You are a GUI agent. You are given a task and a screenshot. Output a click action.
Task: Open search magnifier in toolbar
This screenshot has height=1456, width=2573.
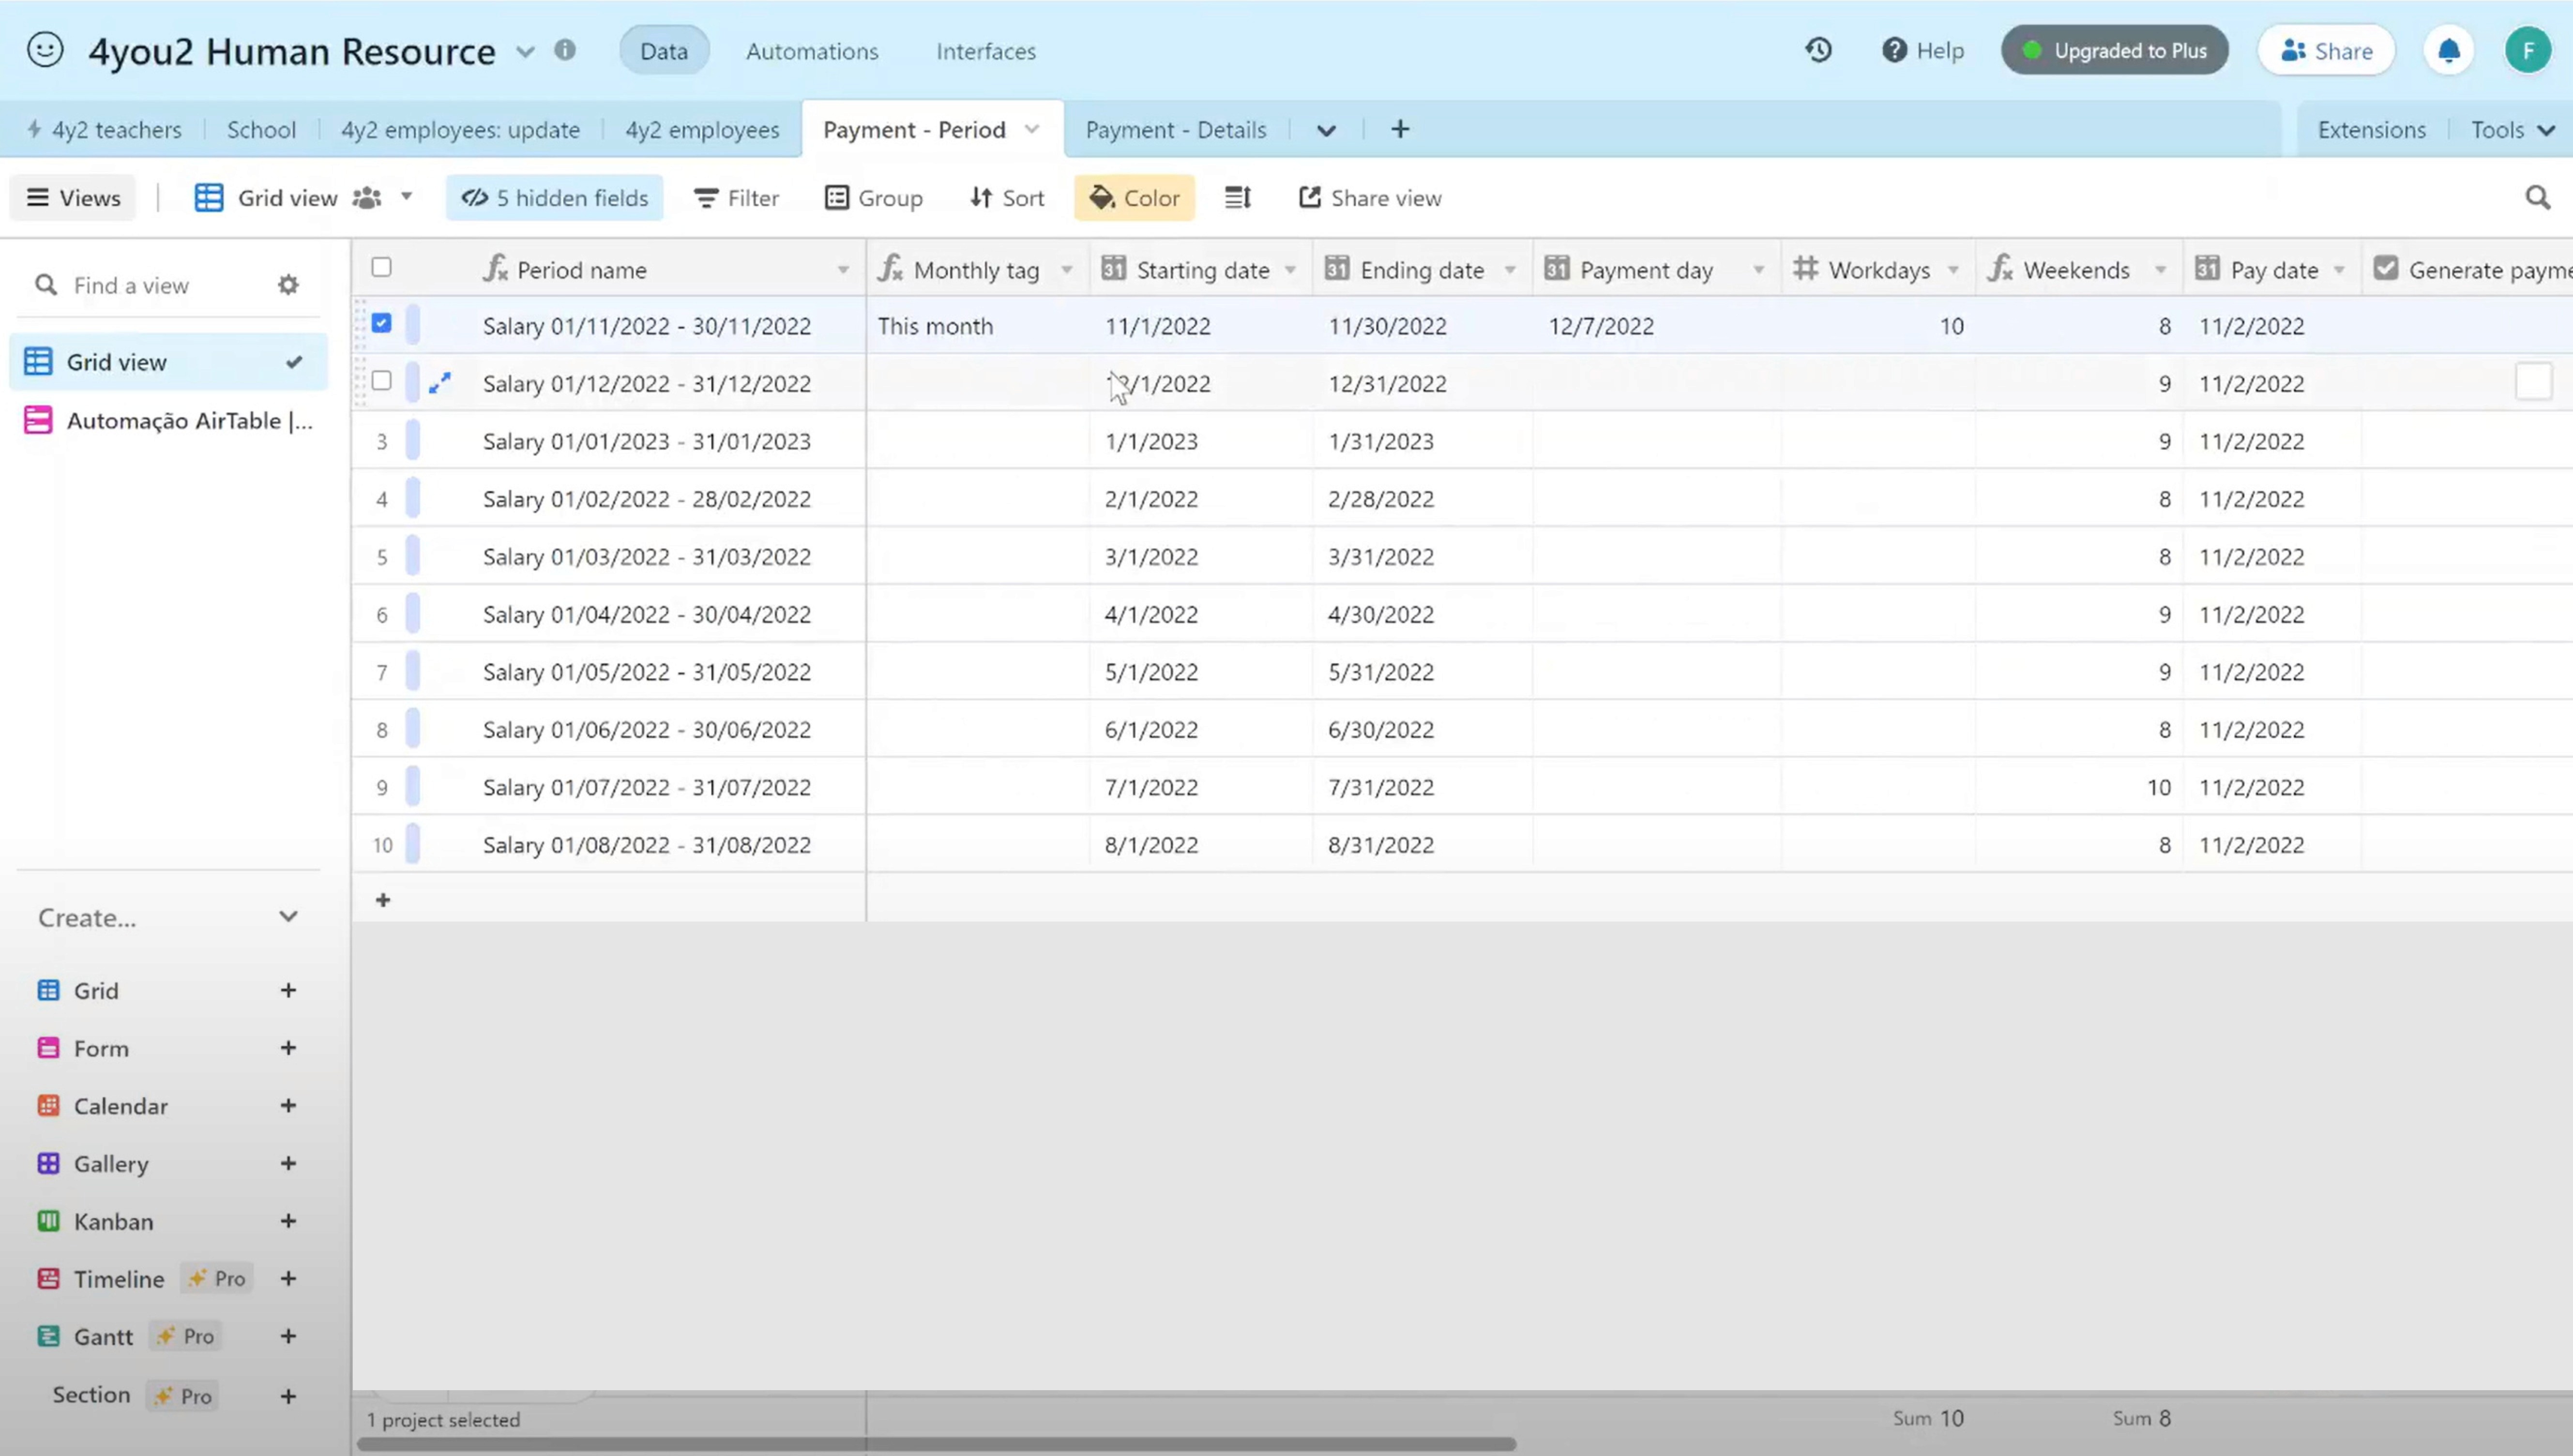[2537, 198]
